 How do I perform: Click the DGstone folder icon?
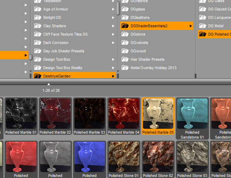tap(125, 34)
